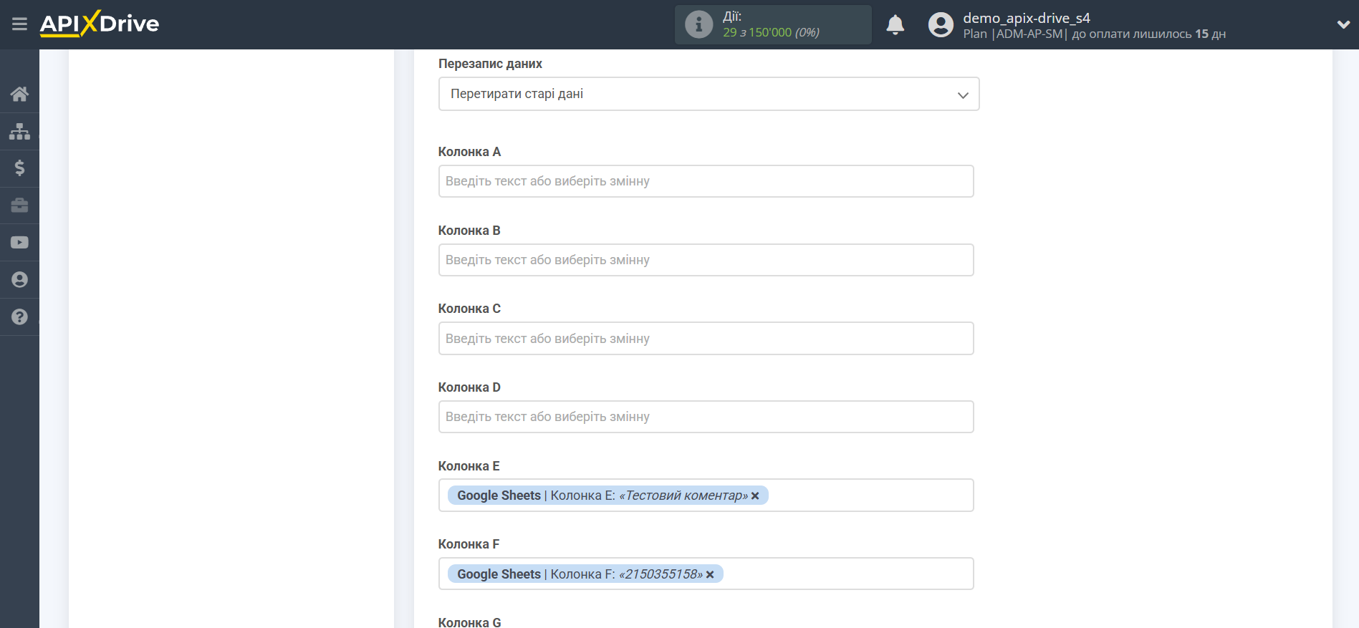
Task: Click the Колонка B input field
Action: [x=706, y=260]
